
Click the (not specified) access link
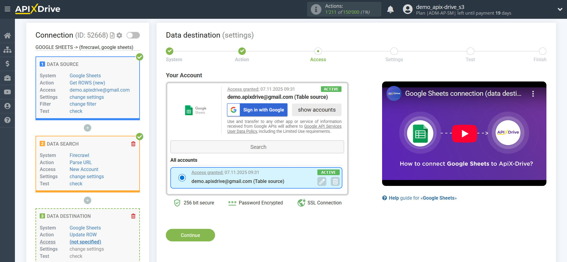point(85,242)
